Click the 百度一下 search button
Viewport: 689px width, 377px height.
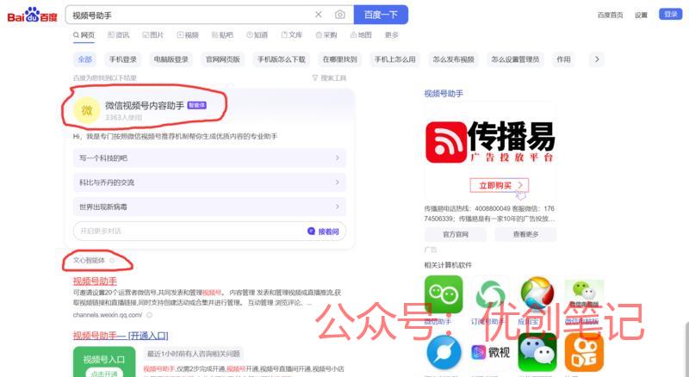[381, 15]
